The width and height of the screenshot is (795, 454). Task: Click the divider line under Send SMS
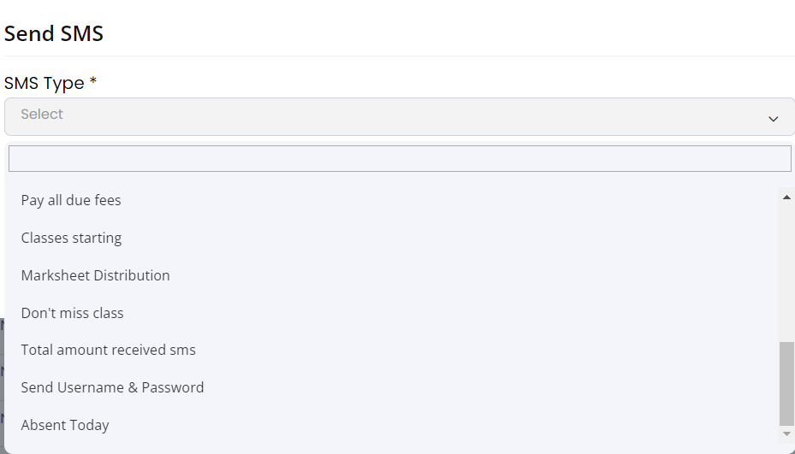(x=399, y=56)
